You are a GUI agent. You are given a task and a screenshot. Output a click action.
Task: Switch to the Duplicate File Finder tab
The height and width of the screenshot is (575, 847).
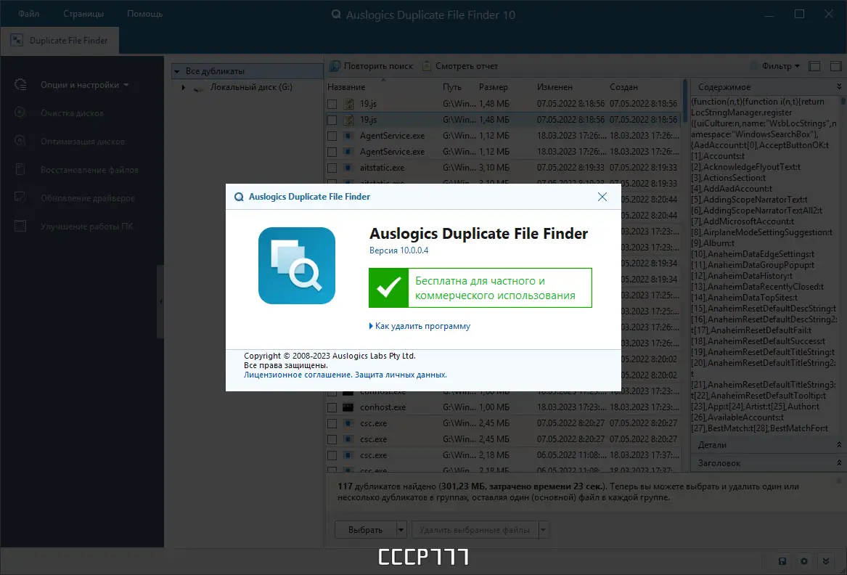click(60, 41)
